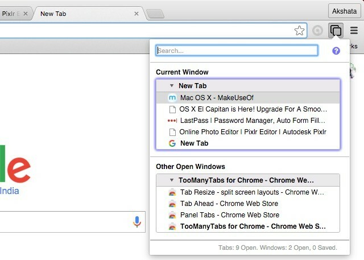Click favicon next to Tab Ahead entry
364x260 pixels.
click(172, 204)
